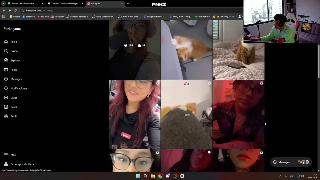Open YouTube bookmark
Image resolution: width=320 pixels, height=180 pixels.
pos(43,17)
